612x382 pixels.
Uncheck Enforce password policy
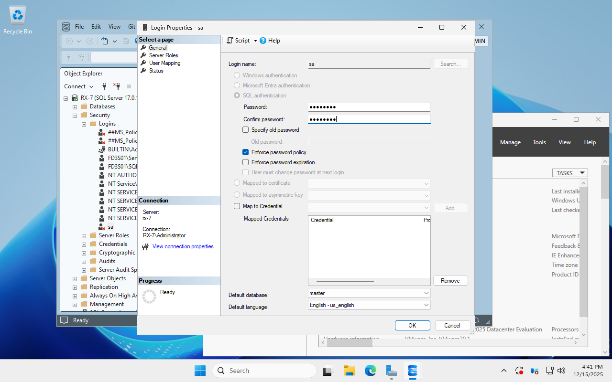point(245,152)
